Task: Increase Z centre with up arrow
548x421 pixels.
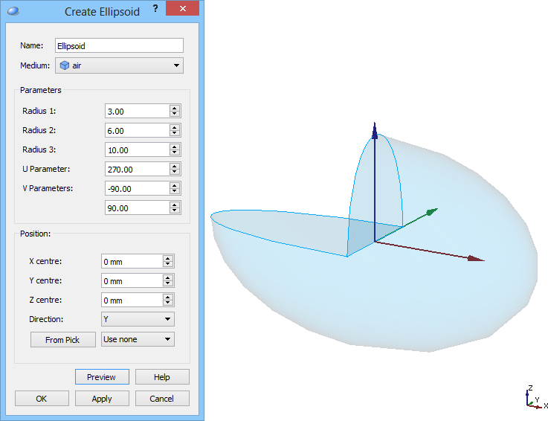Action: coord(168,297)
